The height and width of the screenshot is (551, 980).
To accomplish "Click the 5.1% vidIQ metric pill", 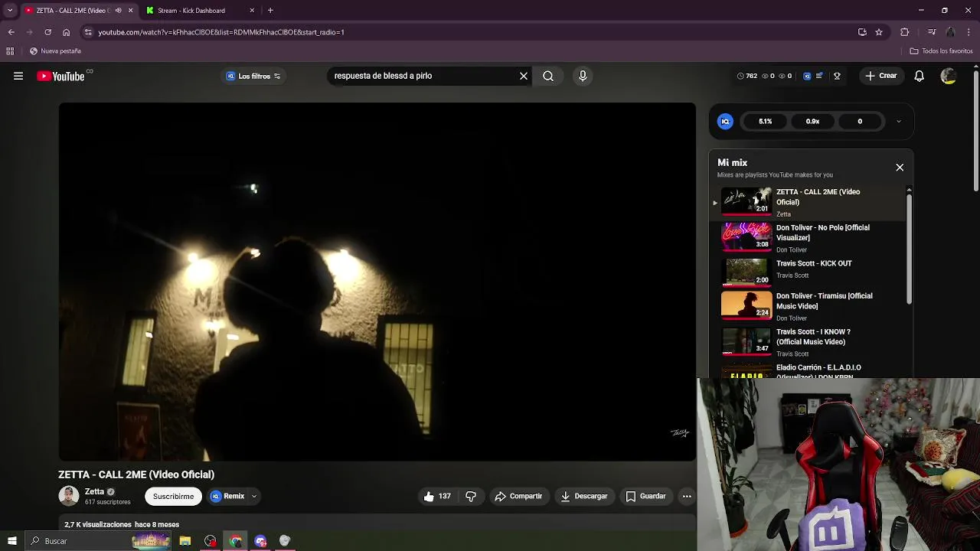I will click(766, 121).
